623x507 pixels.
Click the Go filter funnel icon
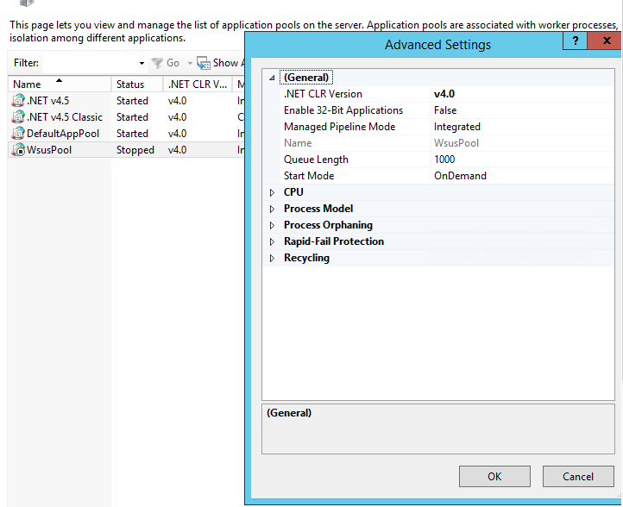[157, 63]
